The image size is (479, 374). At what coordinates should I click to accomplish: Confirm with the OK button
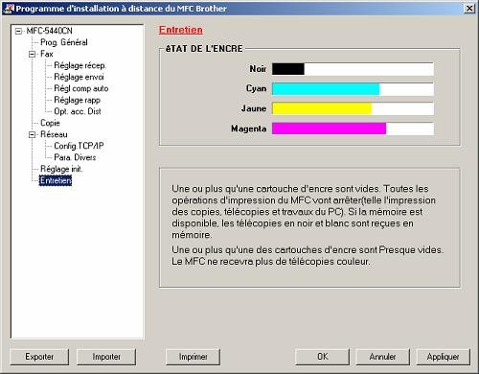[x=322, y=357]
